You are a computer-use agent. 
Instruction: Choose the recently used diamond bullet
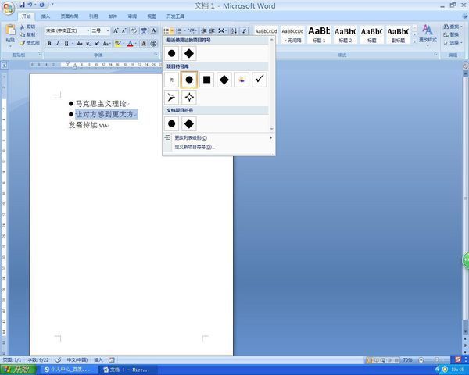188,53
